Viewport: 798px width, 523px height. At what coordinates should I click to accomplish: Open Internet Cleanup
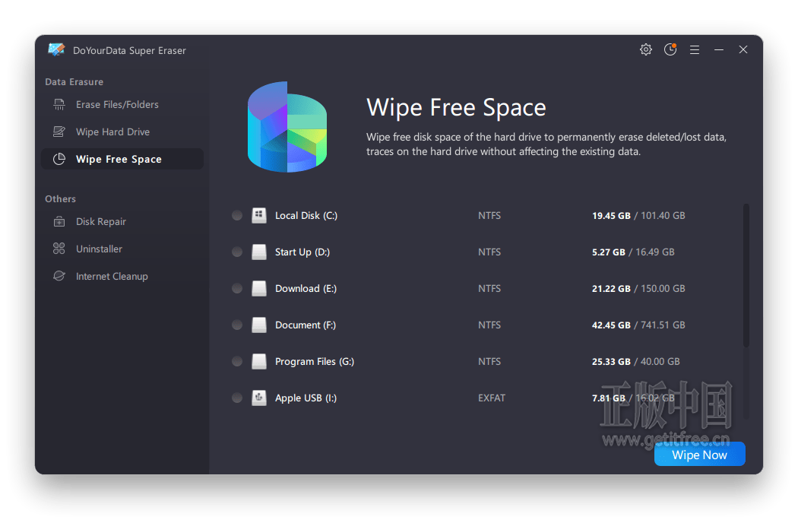122,276
